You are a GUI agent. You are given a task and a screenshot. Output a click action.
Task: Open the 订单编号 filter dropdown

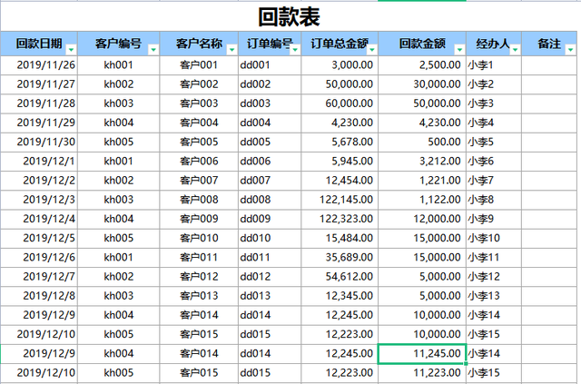pos(295,50)
